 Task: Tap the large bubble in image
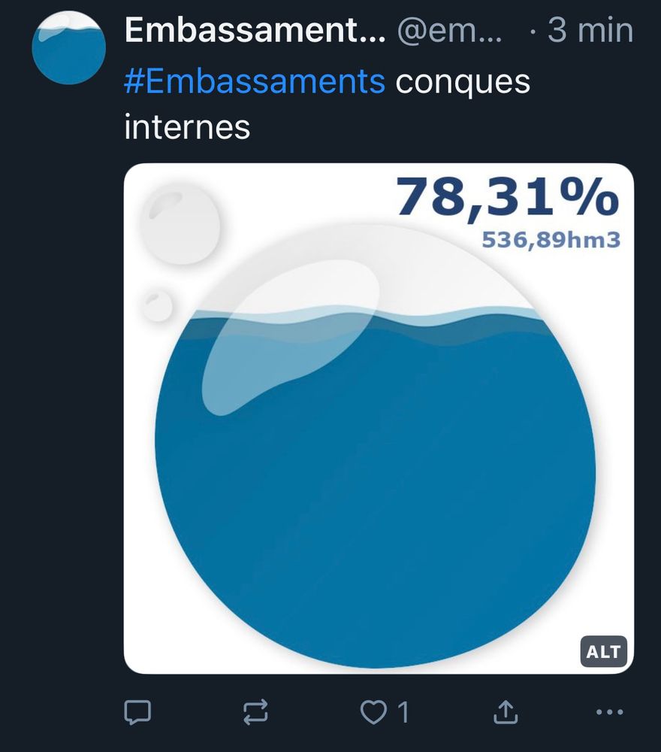tap(180, 223)
